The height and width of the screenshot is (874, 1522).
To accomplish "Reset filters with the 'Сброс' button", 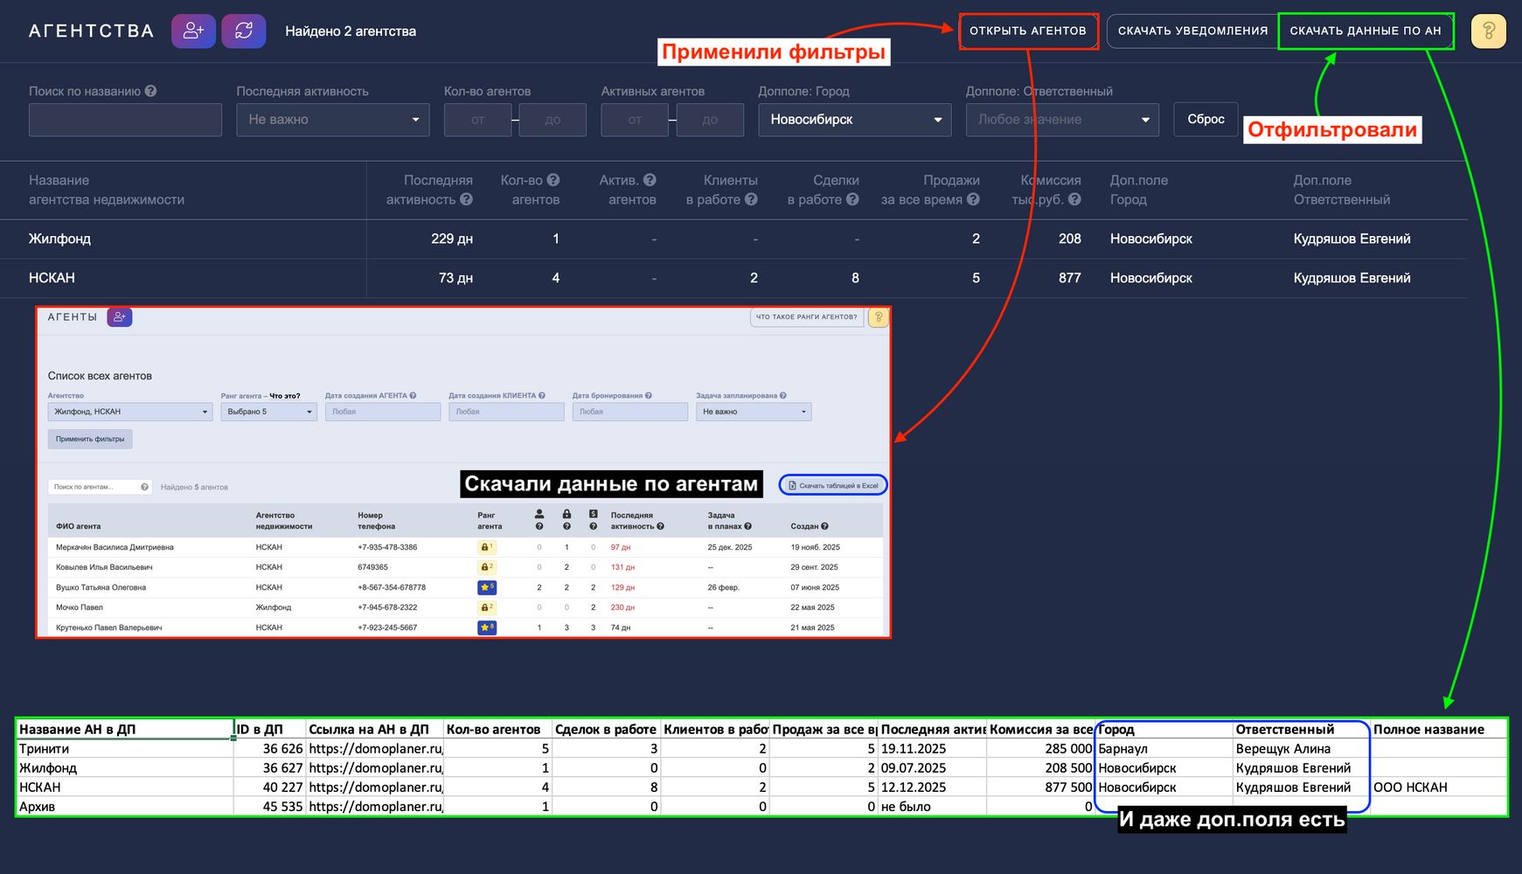I will [x=1206, y=120].
